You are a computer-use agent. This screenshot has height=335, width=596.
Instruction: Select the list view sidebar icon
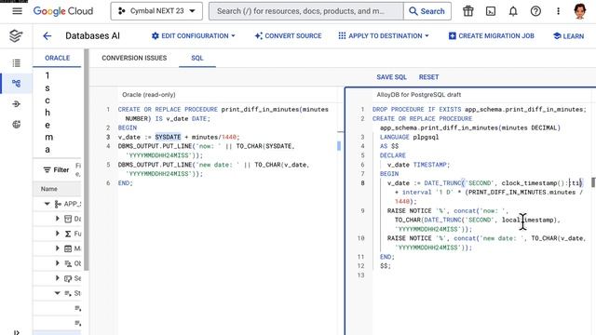16,63
